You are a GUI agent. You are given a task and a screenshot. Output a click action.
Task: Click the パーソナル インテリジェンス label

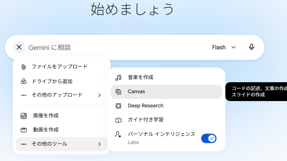point(162,134)
